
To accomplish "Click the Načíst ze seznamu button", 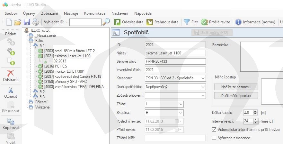I will [x=236, y=87].
